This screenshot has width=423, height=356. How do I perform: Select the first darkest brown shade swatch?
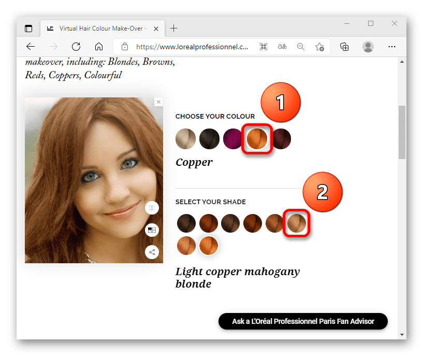[x=186, y=223]
